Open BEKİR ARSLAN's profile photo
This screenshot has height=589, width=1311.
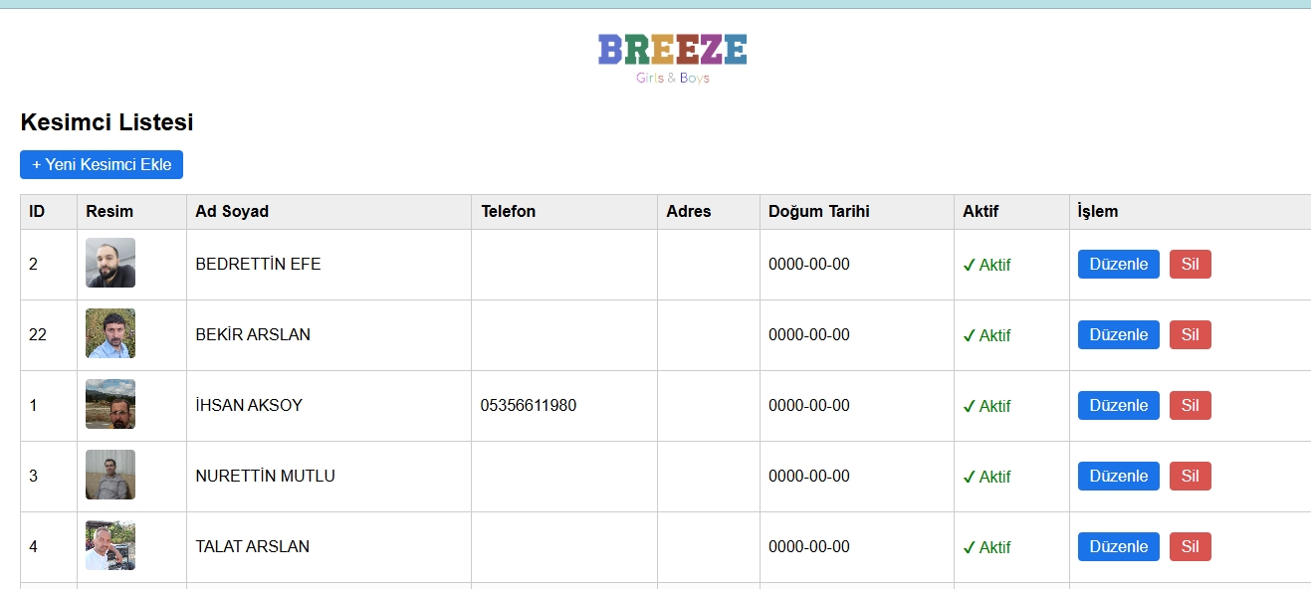(x=110, y=333)
